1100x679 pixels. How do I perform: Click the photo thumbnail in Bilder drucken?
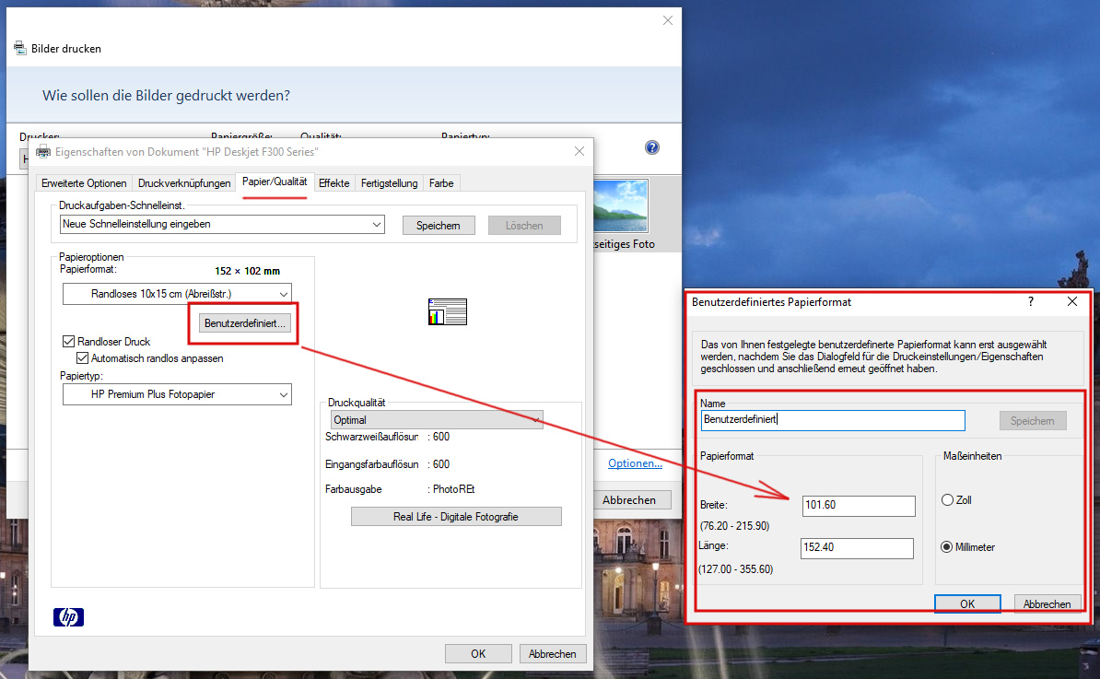(621, 205)
